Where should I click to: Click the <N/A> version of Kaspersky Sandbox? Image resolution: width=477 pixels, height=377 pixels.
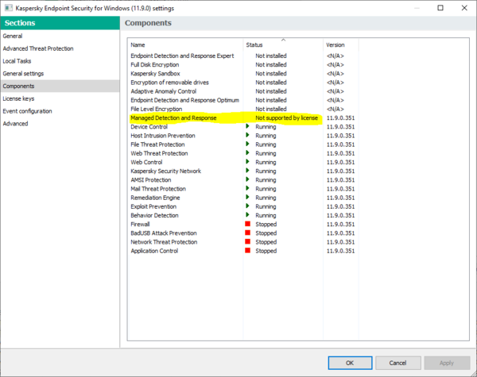[x=335, y=74]
